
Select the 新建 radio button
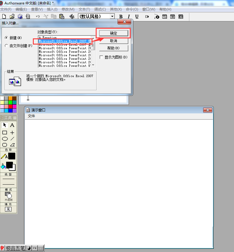pyautogui.click(x=6, y=38)
